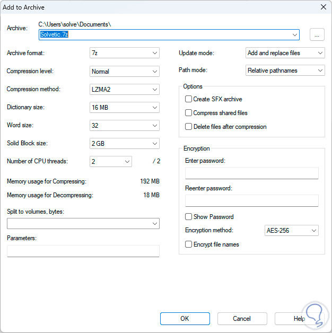
Task: Expand the Compression level dropdown
Action: [x=125, y=71]
